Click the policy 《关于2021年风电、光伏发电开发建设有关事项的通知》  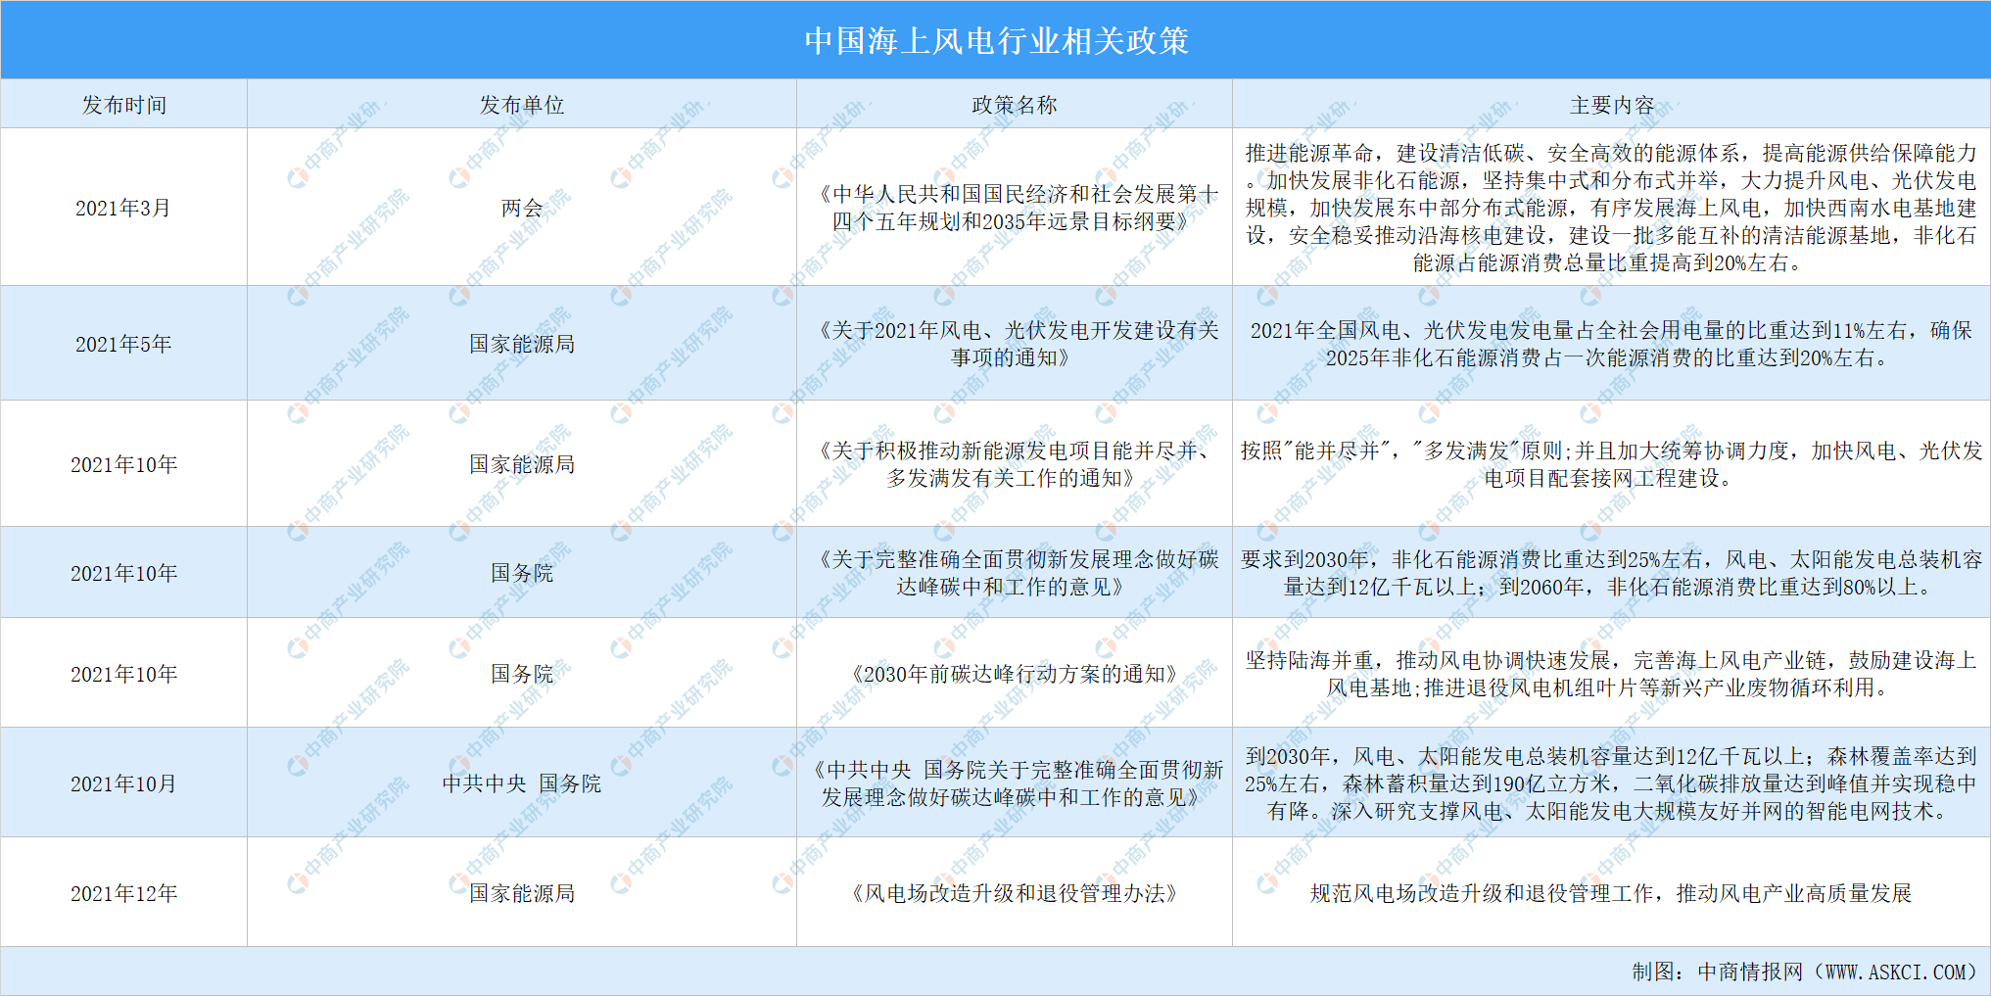1015,344
